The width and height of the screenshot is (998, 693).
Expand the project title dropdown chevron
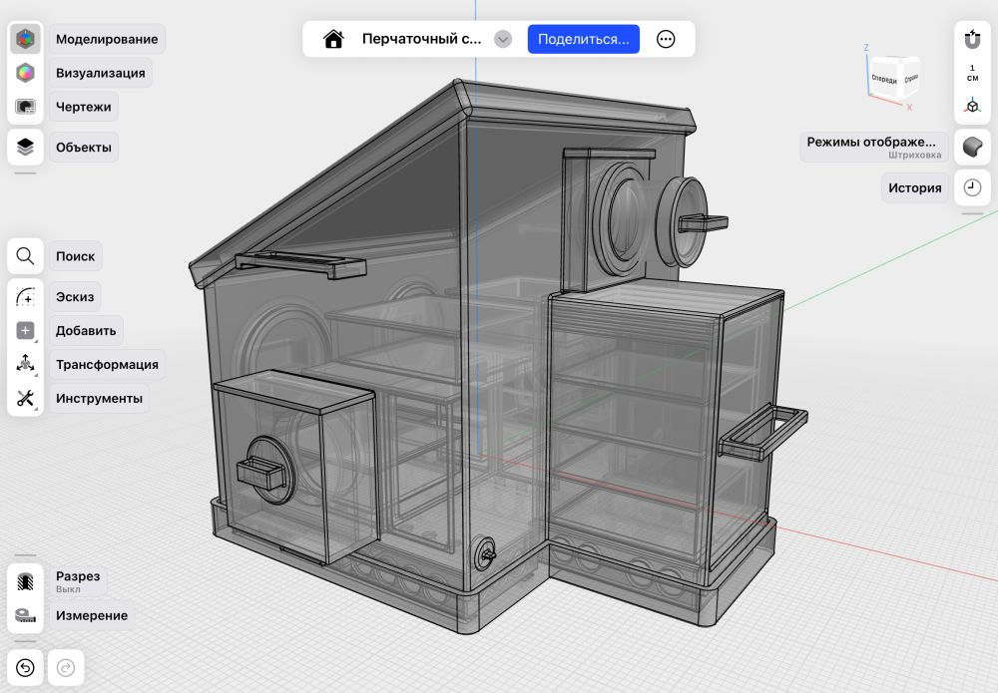coord(503,40)
